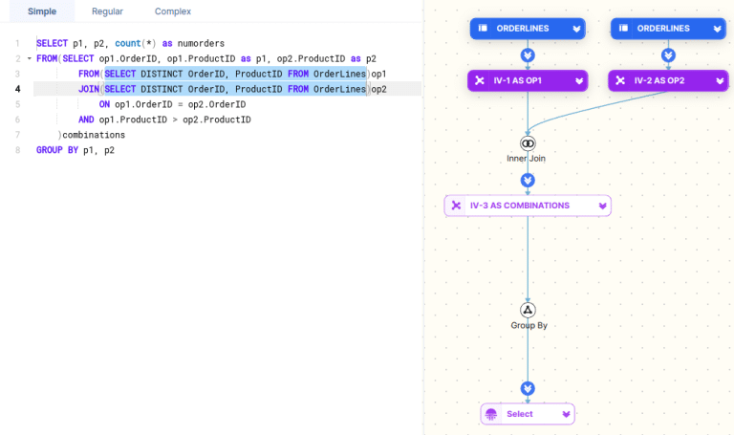Click the globe icon on the Select node

pos(491,414)
